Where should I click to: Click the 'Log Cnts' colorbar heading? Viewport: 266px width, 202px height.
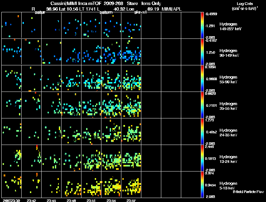click(245, 4)
